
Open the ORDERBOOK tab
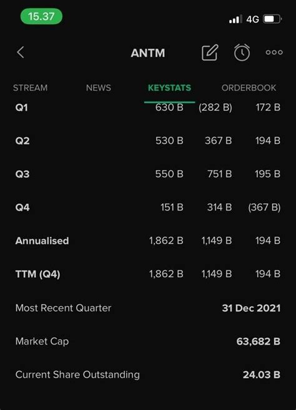(249, 88)
